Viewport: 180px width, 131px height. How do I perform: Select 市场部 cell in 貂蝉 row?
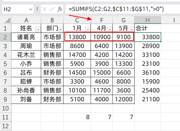(52, 82)
